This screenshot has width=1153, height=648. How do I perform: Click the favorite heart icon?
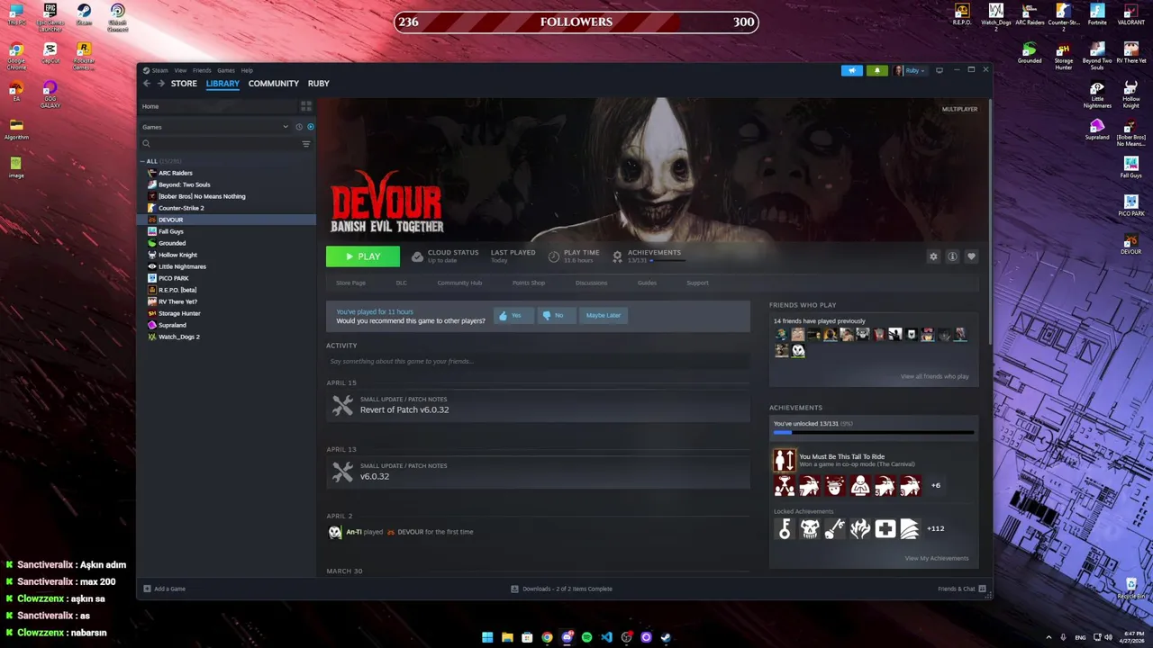pyautogui.click(x=971, y=256)
